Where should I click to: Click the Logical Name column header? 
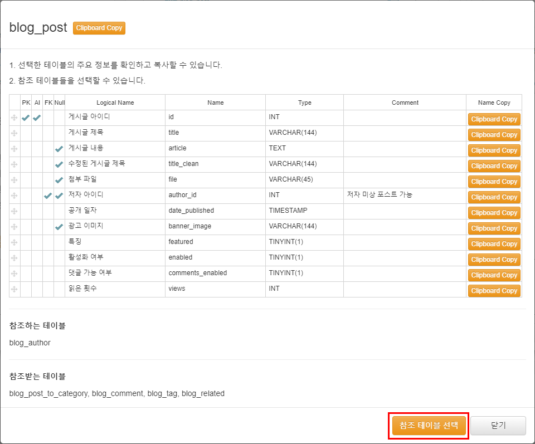(115, 103)
